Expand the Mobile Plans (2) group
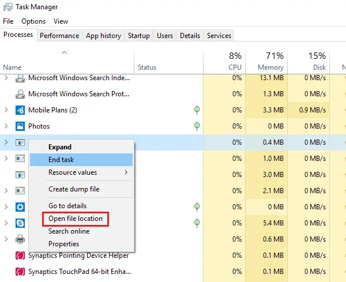Image resolution: width=346 pixels, height=282 pixels. click(6, 110)
